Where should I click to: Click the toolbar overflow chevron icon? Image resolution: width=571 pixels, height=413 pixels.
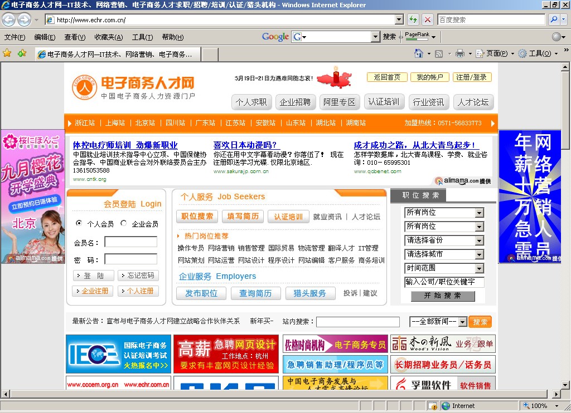click(567, 50)
